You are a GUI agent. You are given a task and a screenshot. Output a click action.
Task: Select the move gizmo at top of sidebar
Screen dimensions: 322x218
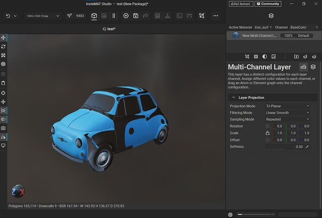click(x=3, y=37)
